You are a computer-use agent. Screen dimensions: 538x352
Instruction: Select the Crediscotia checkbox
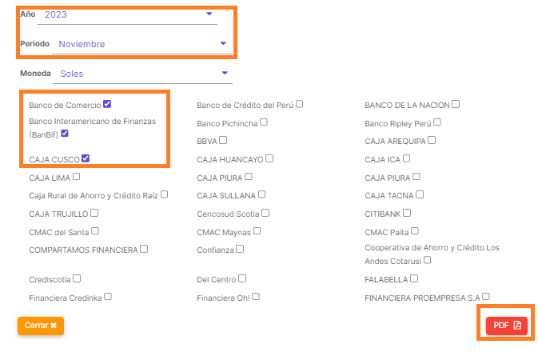[77, 278]
